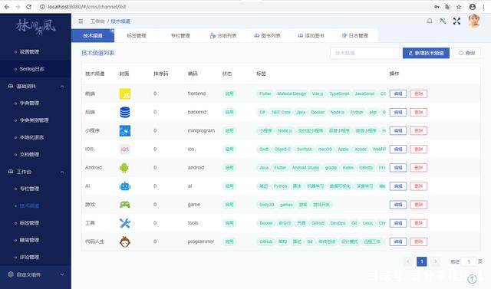Click the green Android robot cover icon
Viewport: 491px width, 289px height.
click(124, 168)
